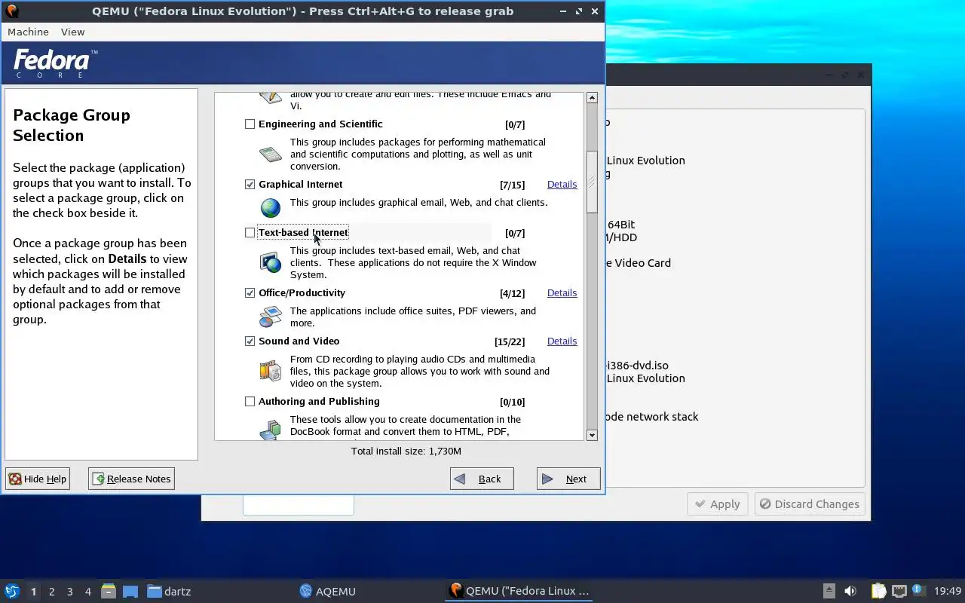Open the file manager icon in taskbar

(108, 591)
